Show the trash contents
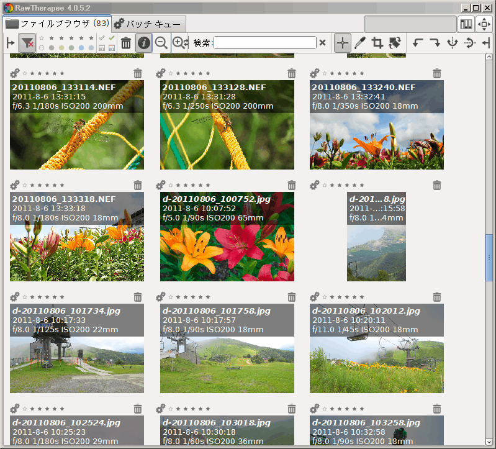Viewport: 496px width, 449px height. pyautogui.click(x=126, y=43)
